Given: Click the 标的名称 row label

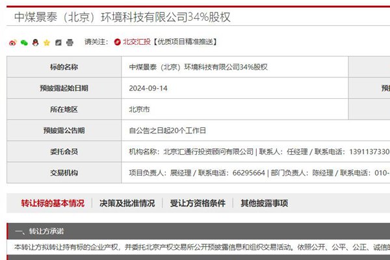Looking at the screenshot, I should (64, 67).
